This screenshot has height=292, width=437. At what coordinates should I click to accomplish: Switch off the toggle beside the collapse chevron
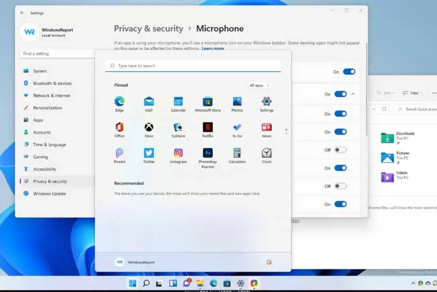pyautogui.click(x=341, y=94)
